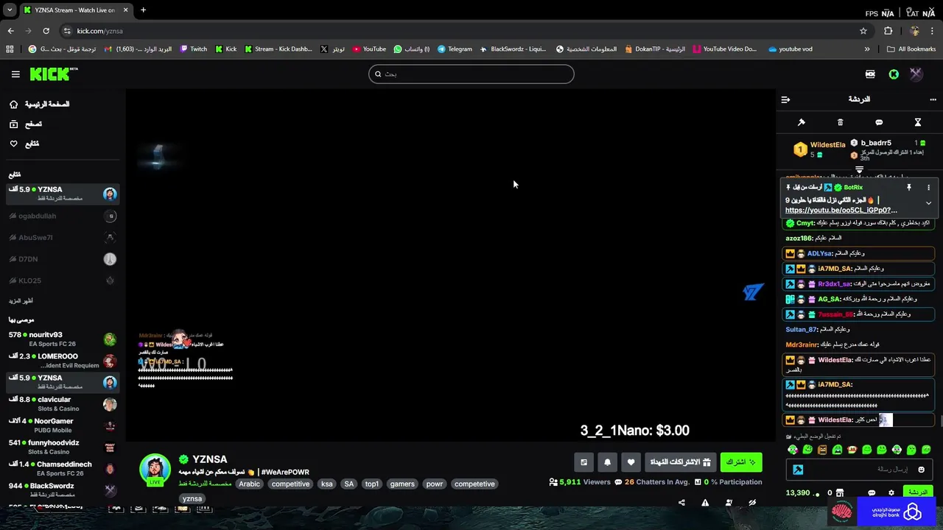Image resolution: width=943 pixels, height=530 pixels.
Task: Click the hourglass icon in chat toolbar
Action: [x=918, y=122]
